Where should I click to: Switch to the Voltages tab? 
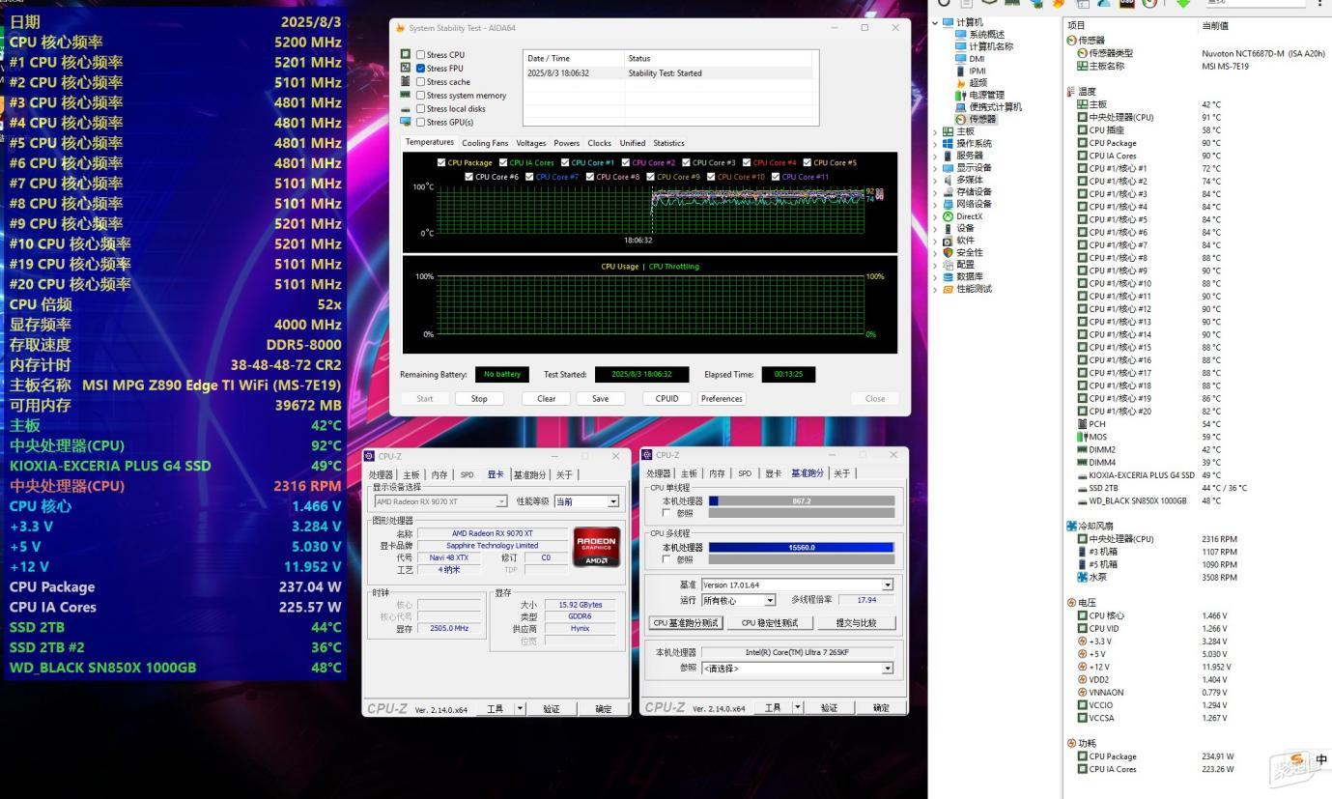point(530,143)
